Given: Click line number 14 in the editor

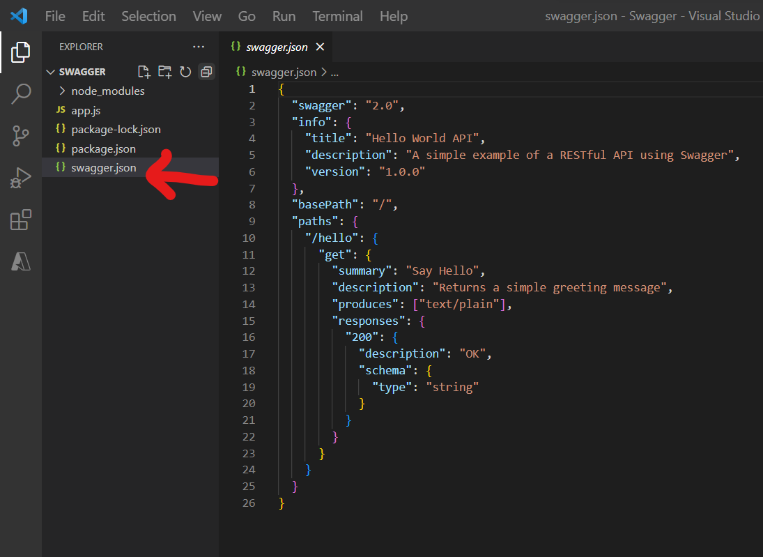Looking at the screenshot, I should (249, 303).
